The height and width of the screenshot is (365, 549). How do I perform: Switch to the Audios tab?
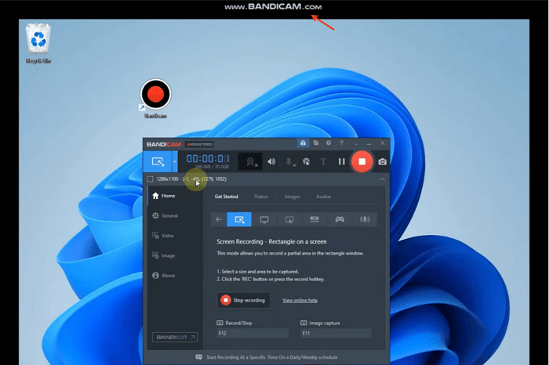click(x=323, y=197)
